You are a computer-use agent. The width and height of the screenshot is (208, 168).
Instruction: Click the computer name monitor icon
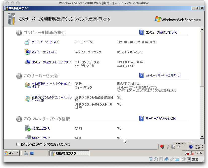(27, 62)
